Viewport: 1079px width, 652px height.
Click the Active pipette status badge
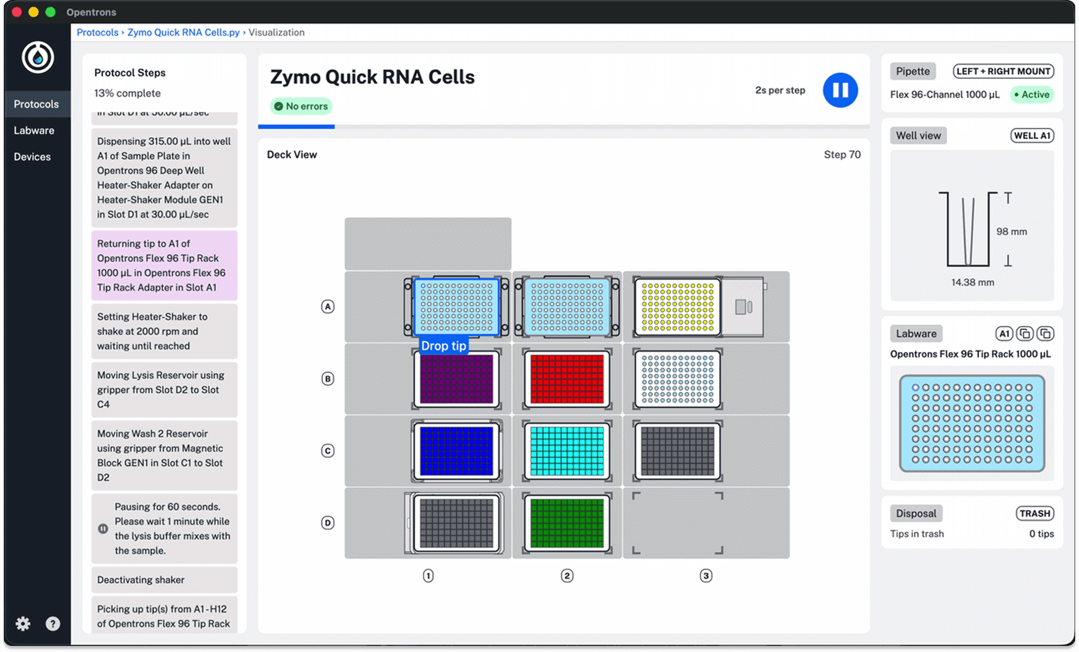1032,95
